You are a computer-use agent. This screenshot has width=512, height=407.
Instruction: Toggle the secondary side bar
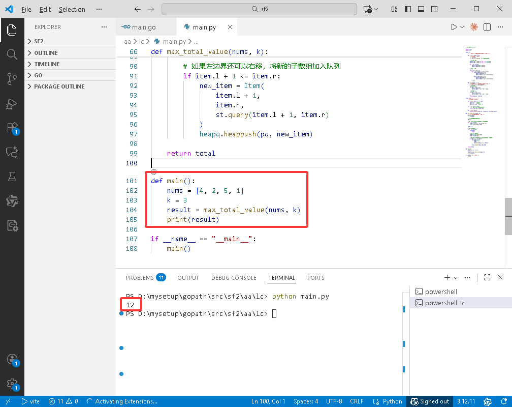434,9
